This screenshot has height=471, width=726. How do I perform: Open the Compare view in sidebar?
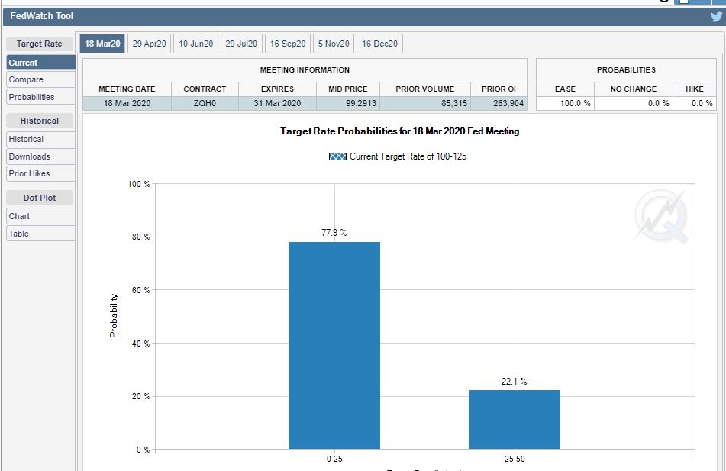point(40,79)
